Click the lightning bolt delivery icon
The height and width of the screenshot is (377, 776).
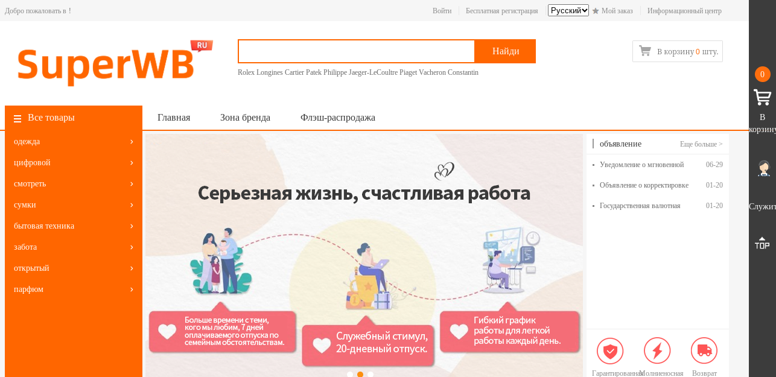657,350
